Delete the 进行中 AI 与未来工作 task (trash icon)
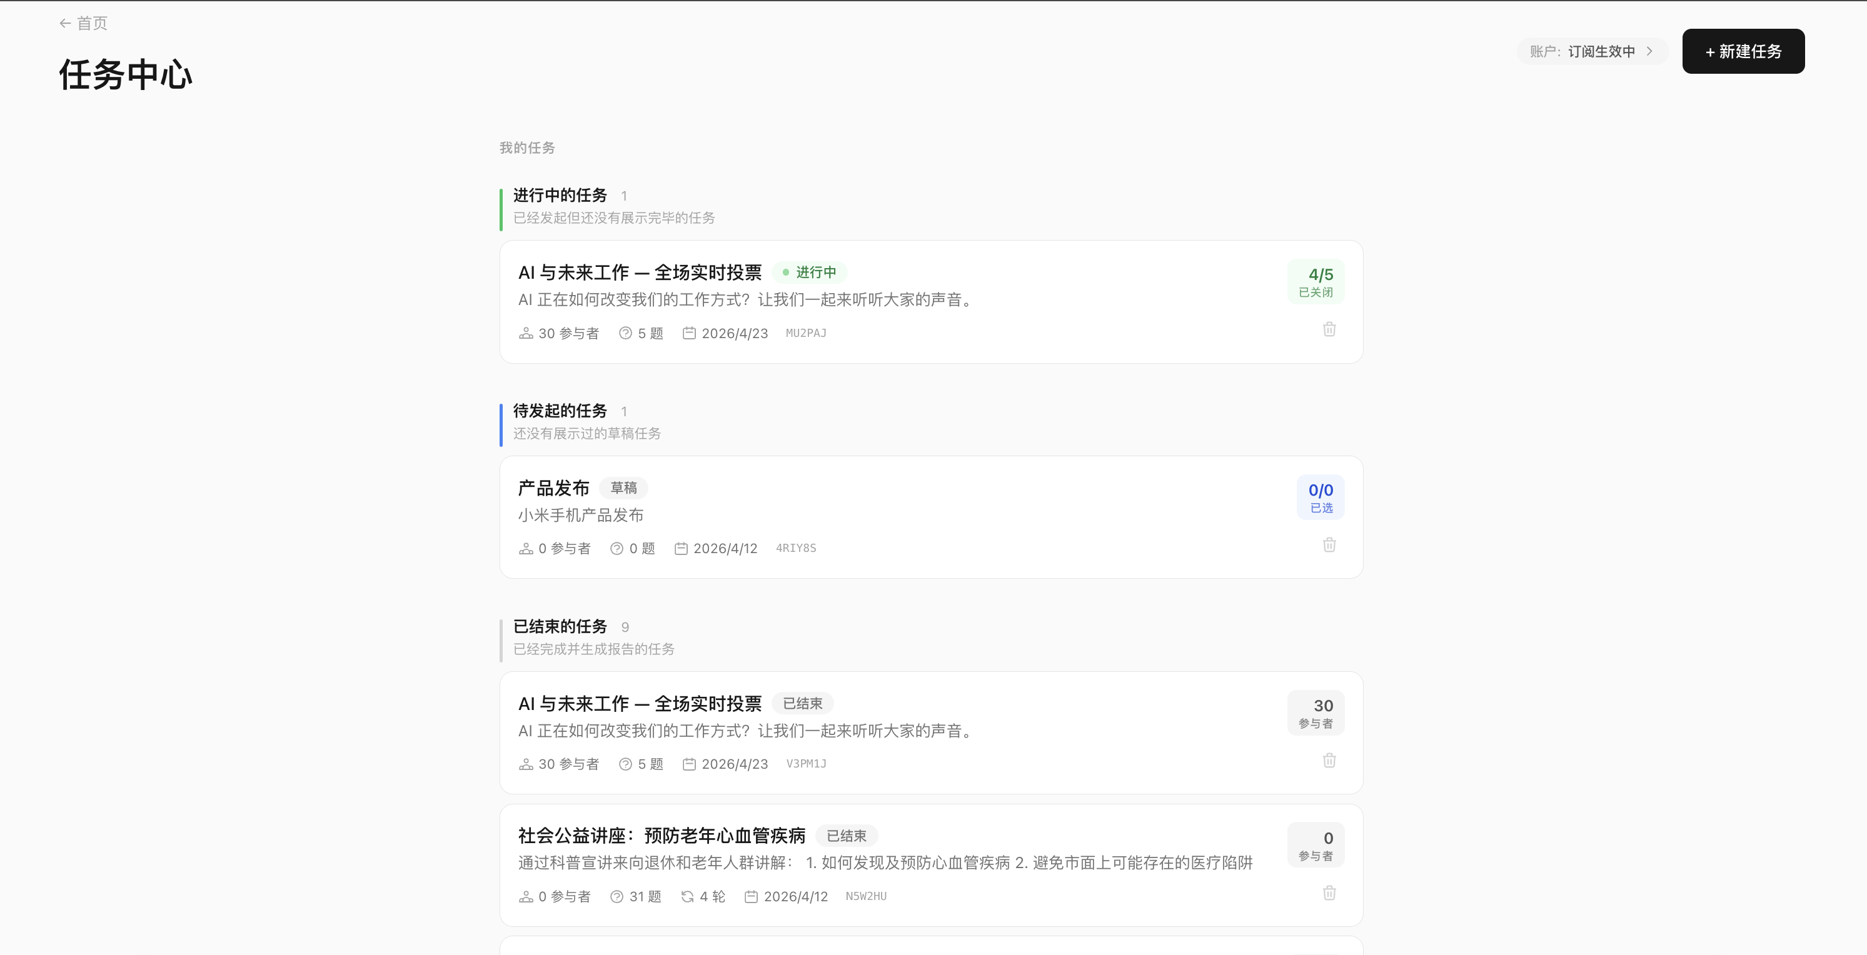1867x955 pixels. (x=1329, y=329)
